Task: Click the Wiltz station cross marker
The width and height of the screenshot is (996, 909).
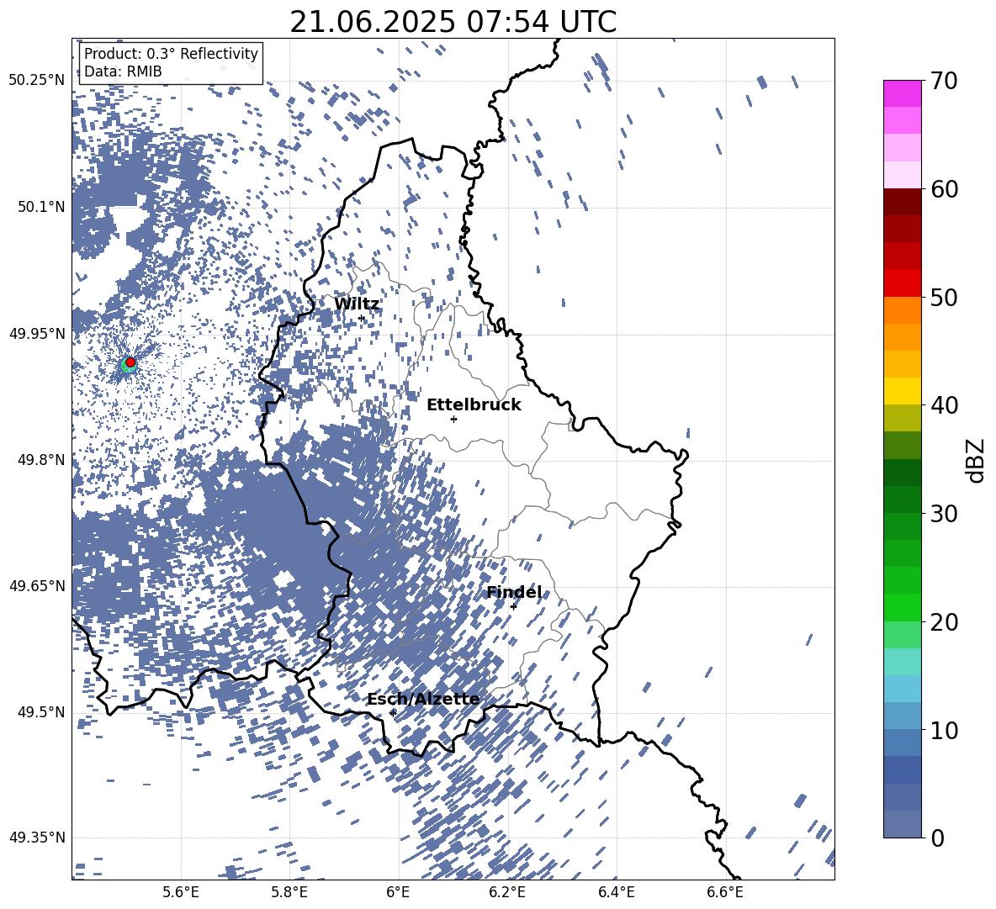Action: point(362,319)
